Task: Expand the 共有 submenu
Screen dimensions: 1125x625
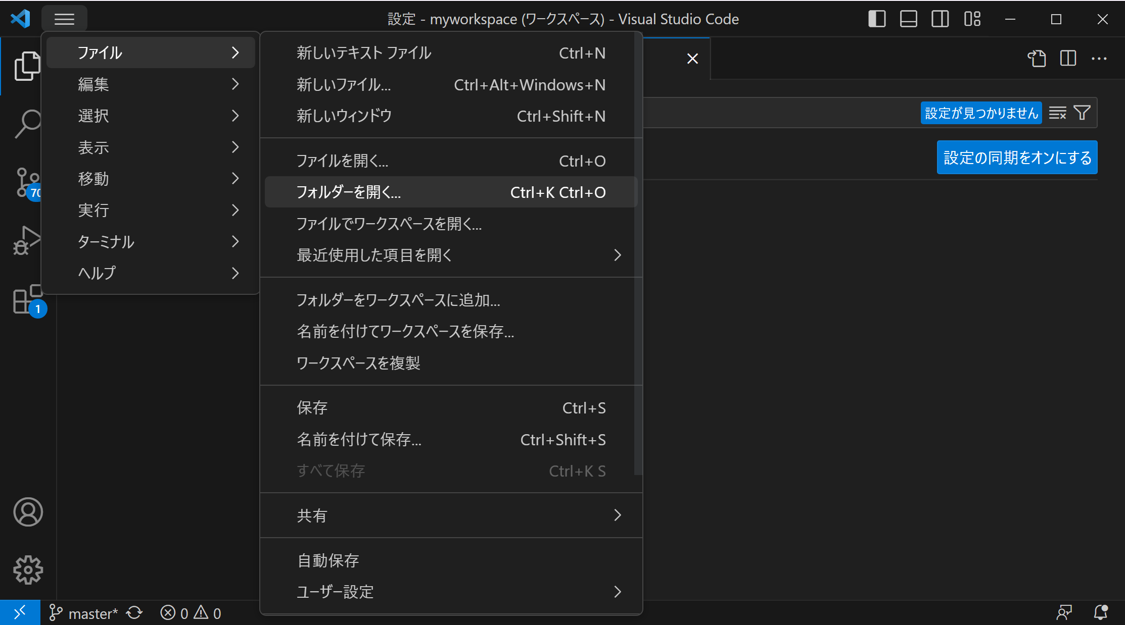Action: (451, 515)
